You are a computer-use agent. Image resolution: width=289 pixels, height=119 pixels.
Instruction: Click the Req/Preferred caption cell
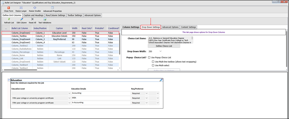(59, 39)
